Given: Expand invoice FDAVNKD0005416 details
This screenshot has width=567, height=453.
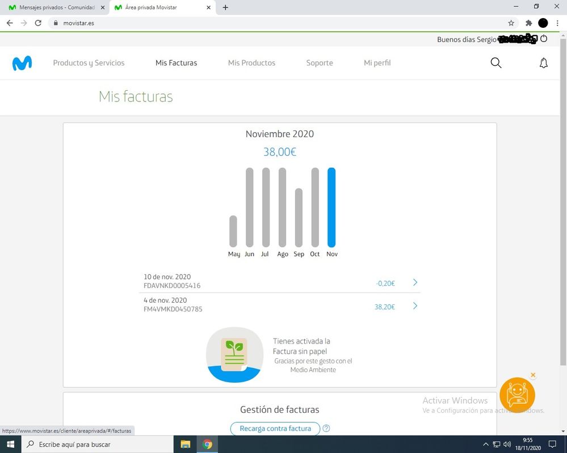Looking at the screenshot, I should [415, 282].
